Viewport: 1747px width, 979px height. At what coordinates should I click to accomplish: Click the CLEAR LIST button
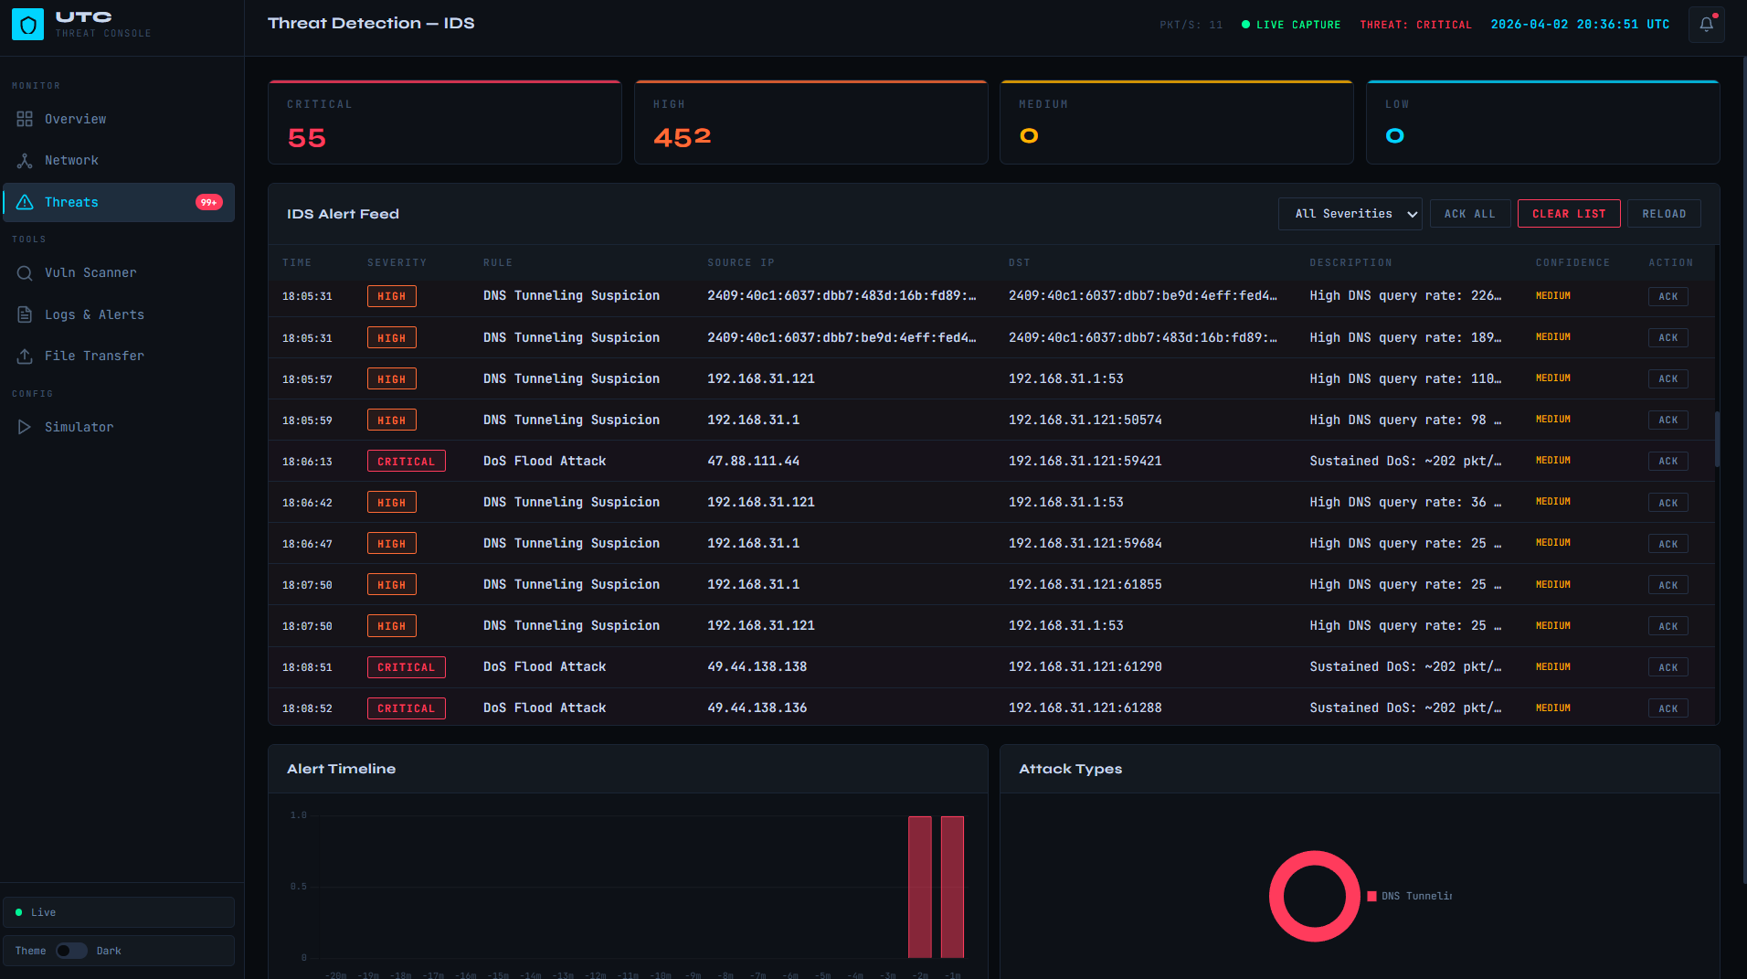(1568, 214)
